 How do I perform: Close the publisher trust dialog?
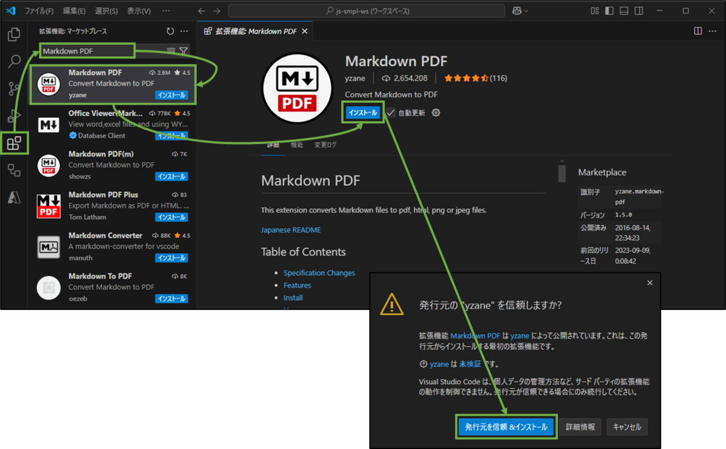point(650,283)
